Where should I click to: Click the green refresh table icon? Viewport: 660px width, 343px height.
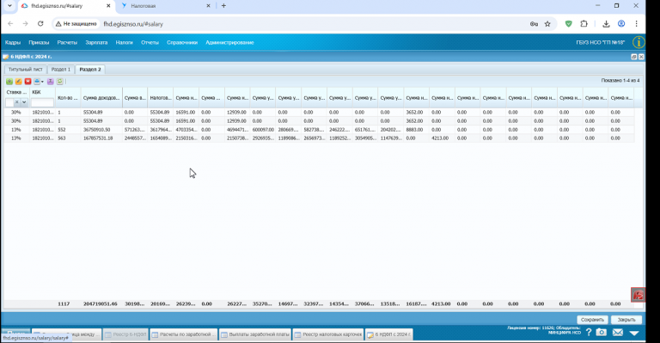point(60,81)
